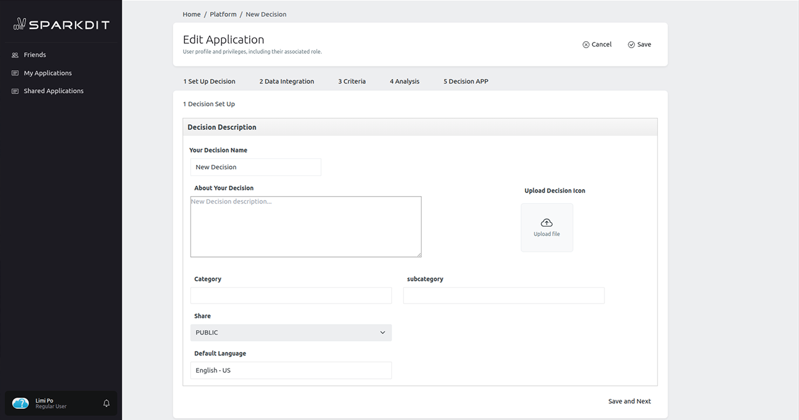This screenshot has width=799, height=420.
Task: Open Shared Applications from the sidebar
Action: point(53,91)
